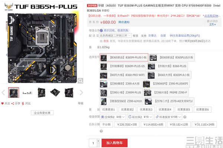This screenshot has width=223, height=148.
Task: Show previous thumbnails with left arrow
Action: pyautogui.click(x=3, y=93)
